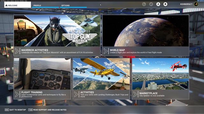Click 'Celebrate the release of Top Gun' text
This screenshot has width=204, height=114.
click(x=57, y=53)
